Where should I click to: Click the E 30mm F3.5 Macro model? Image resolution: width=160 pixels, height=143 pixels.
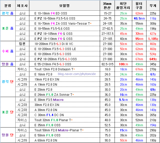[49, 100]
